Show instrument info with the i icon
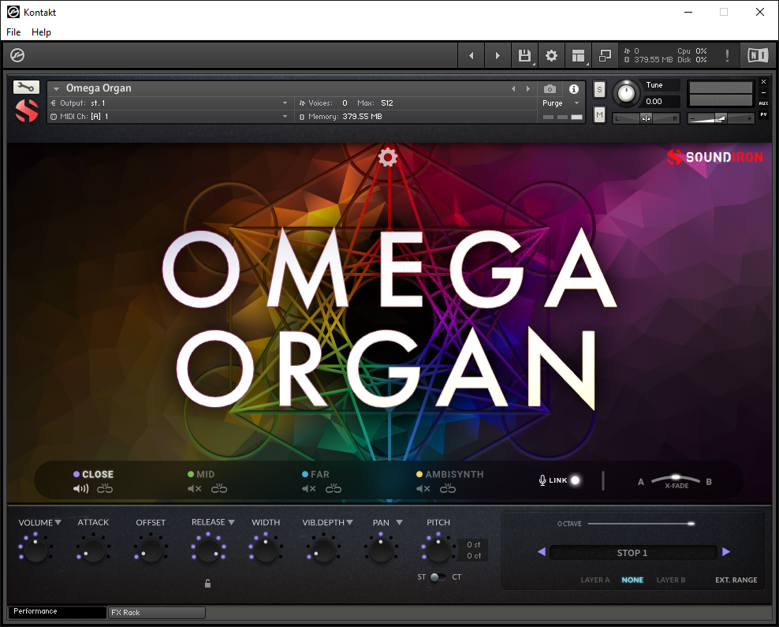 tap(574, 89)
